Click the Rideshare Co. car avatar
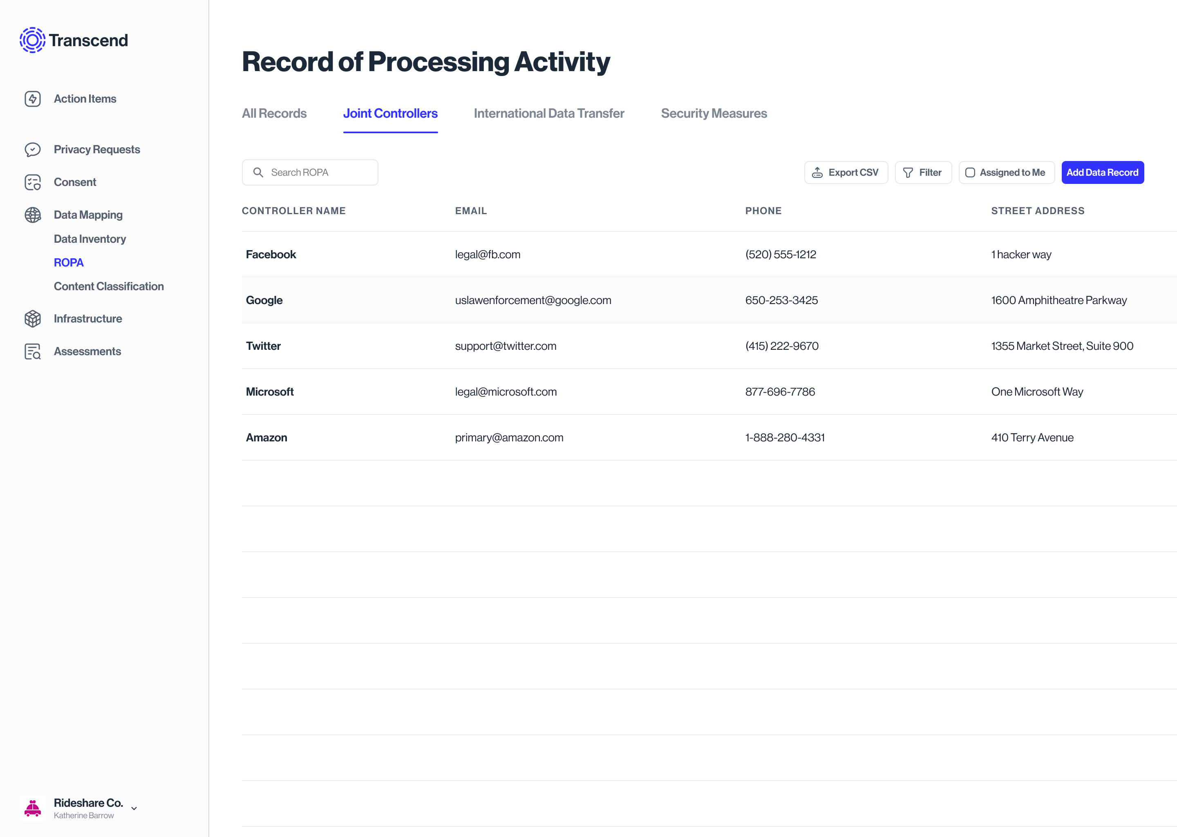1177x837 pixels. click(x=32, y=808)
